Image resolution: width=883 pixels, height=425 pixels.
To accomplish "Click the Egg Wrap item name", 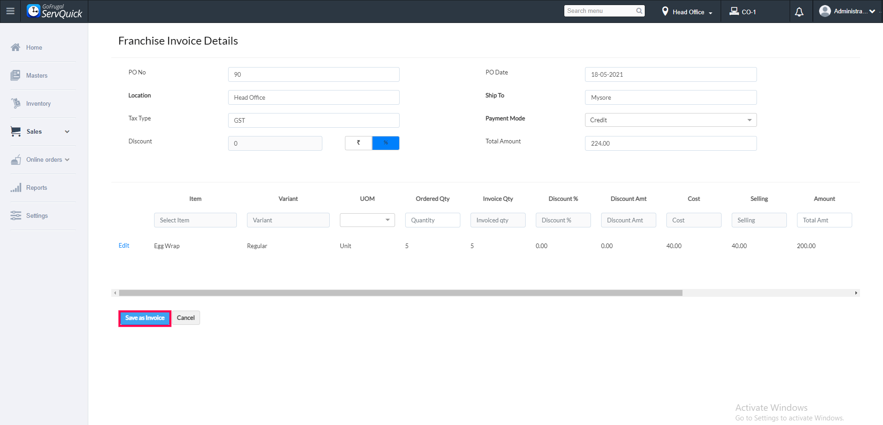I will (167, 246).
